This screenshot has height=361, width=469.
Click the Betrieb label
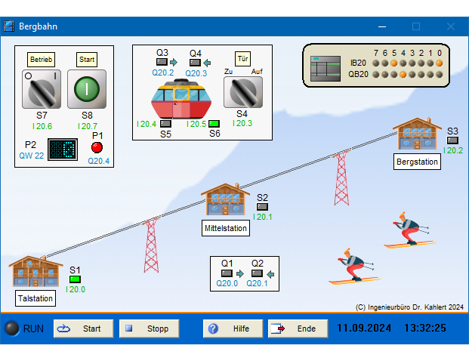41,60
